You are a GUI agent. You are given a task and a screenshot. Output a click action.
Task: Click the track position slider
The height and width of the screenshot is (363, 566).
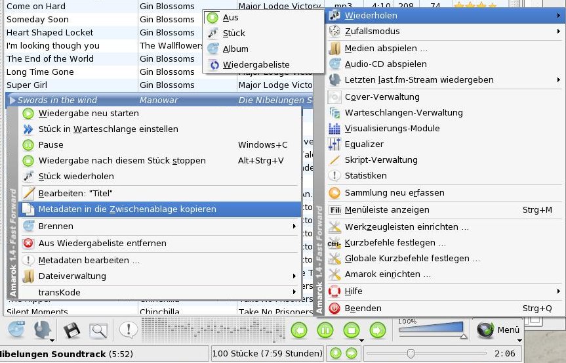coord(426,353)
